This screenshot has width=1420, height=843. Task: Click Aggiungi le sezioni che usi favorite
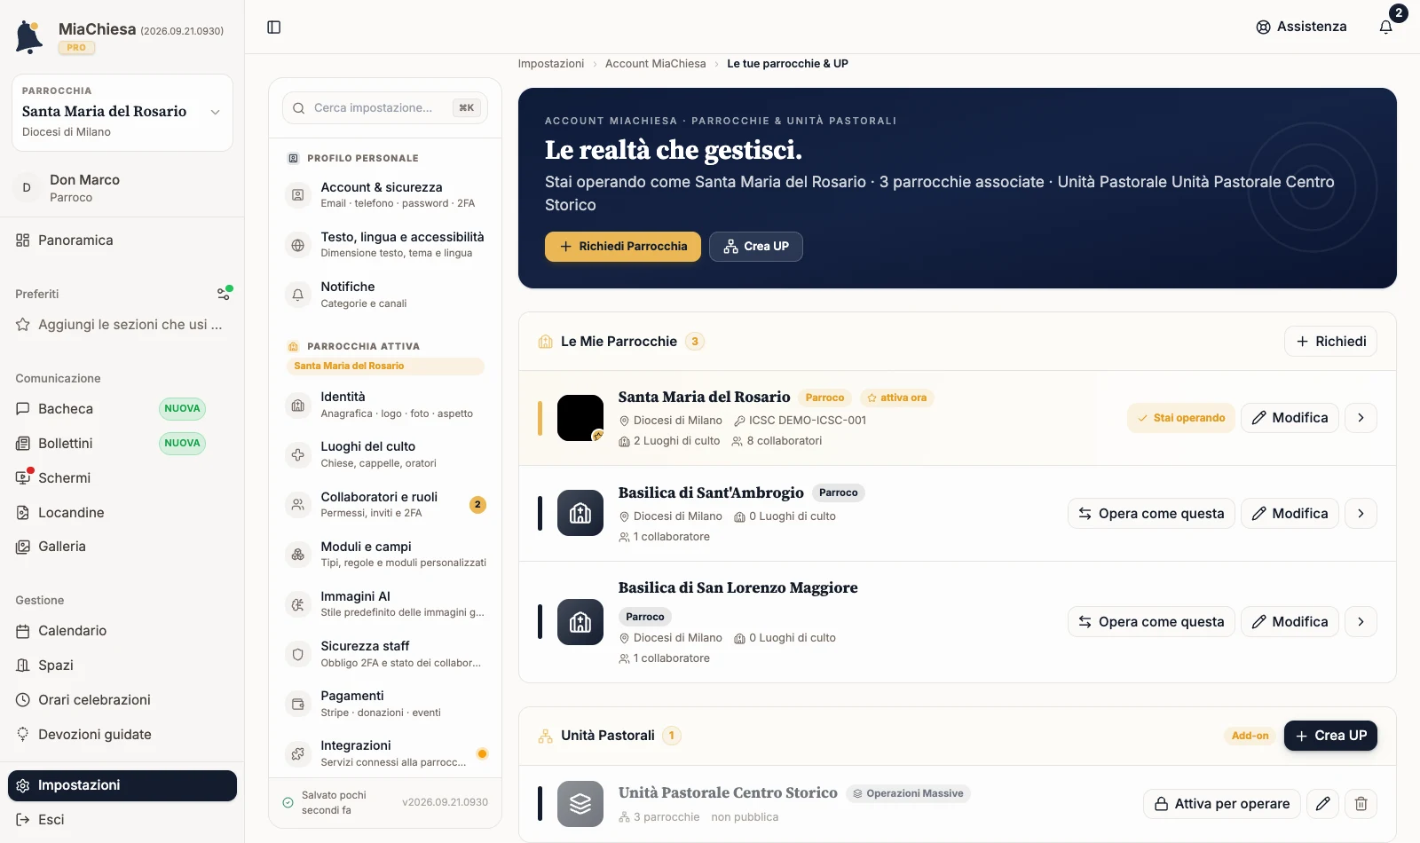(122, 325)
